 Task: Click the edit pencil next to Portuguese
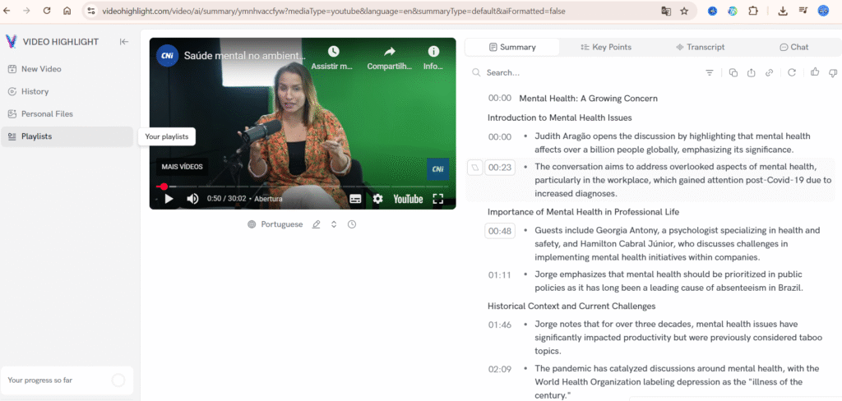[317, 224]
